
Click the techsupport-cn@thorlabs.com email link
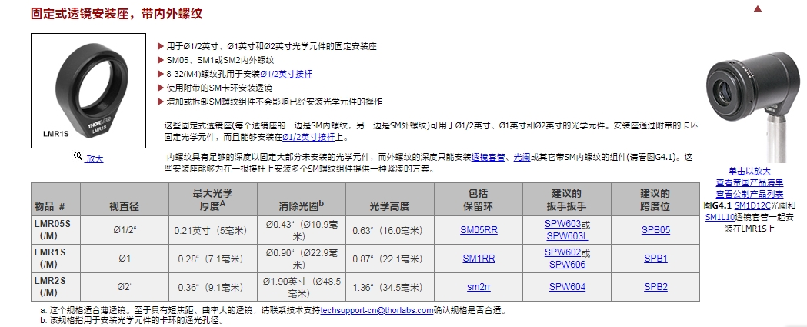tap(377, 311)
